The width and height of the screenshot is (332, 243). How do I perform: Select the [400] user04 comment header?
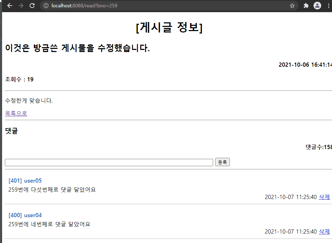(x=25, y=215)
